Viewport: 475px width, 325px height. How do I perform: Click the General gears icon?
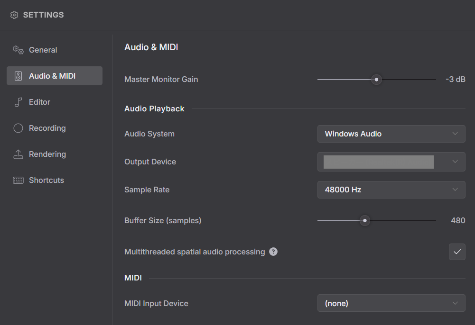tap(18, 50)
